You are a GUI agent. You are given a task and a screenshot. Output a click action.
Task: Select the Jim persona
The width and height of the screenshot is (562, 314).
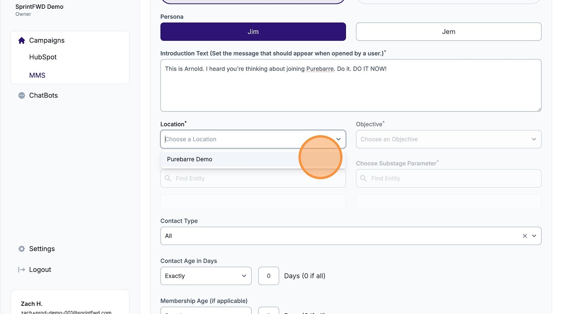pos(253,32)
